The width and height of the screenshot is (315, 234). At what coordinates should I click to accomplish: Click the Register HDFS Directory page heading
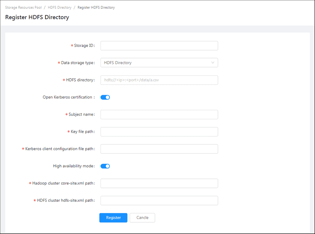[37, 17]
